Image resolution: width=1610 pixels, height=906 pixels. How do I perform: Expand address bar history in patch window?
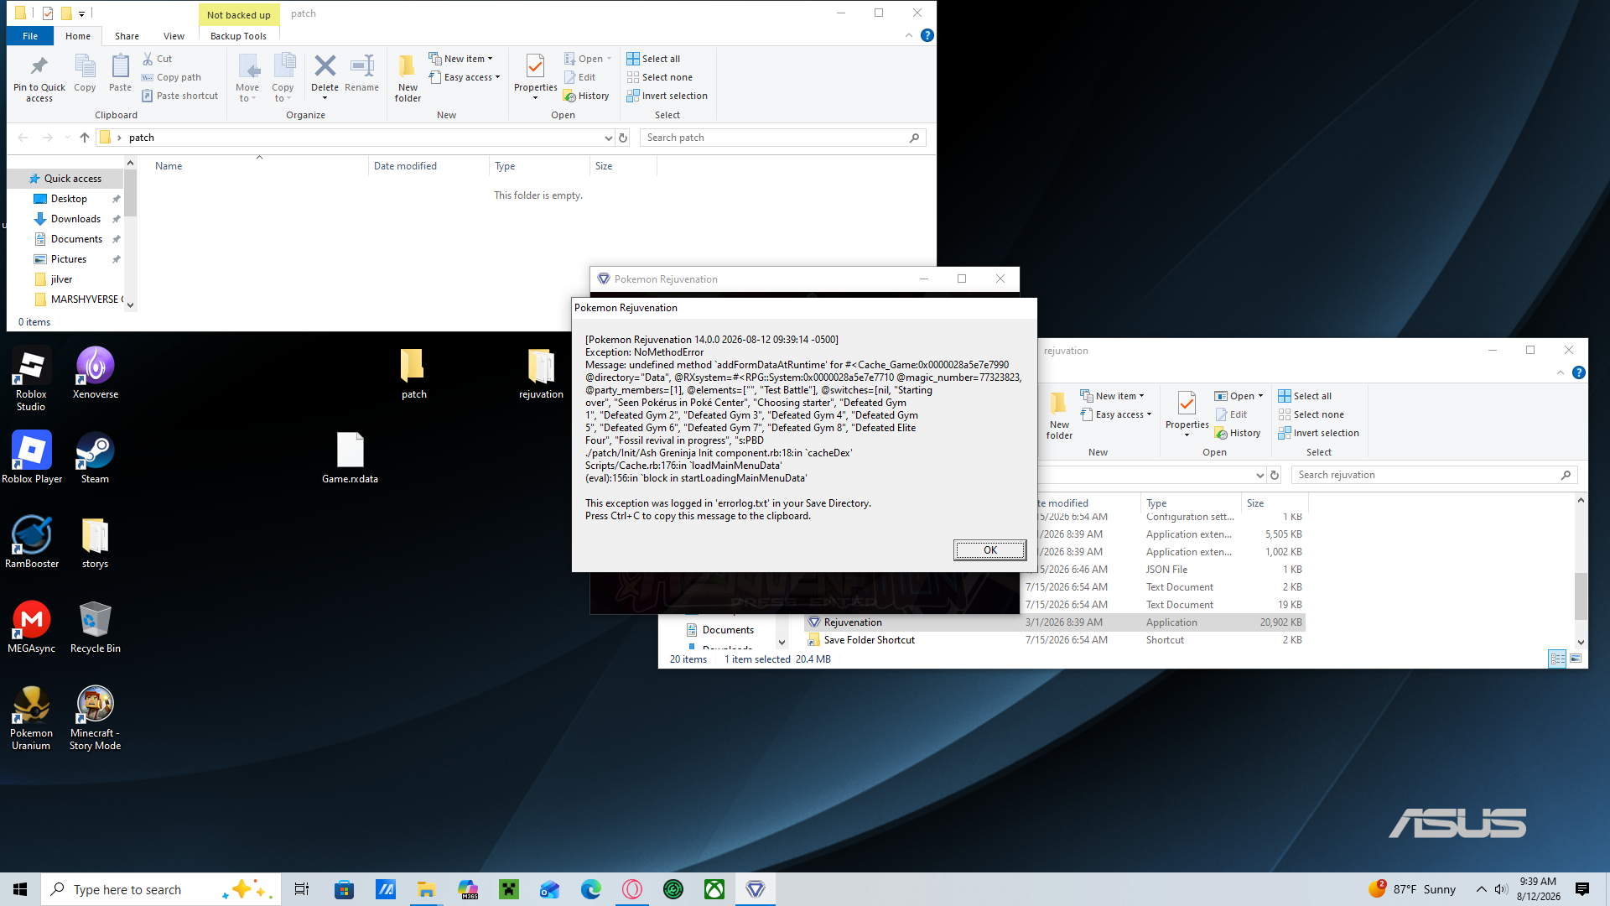(x=608, y=138)
